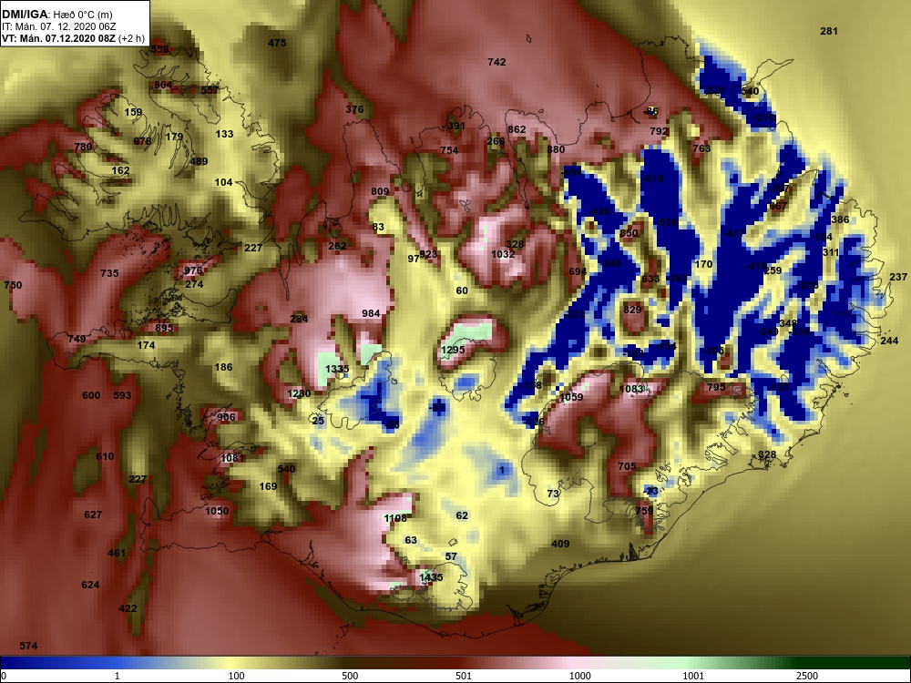
Task: Click the 1295 value label
Action: click(453, 350)
